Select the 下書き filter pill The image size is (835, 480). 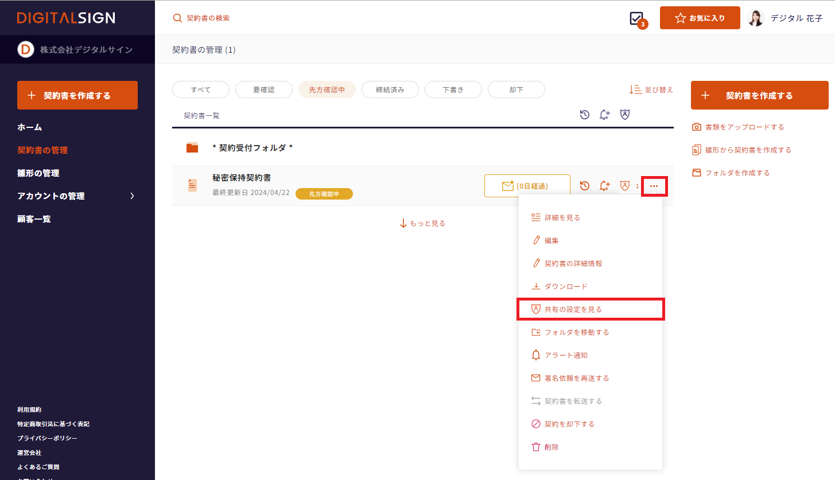point(453,90)
